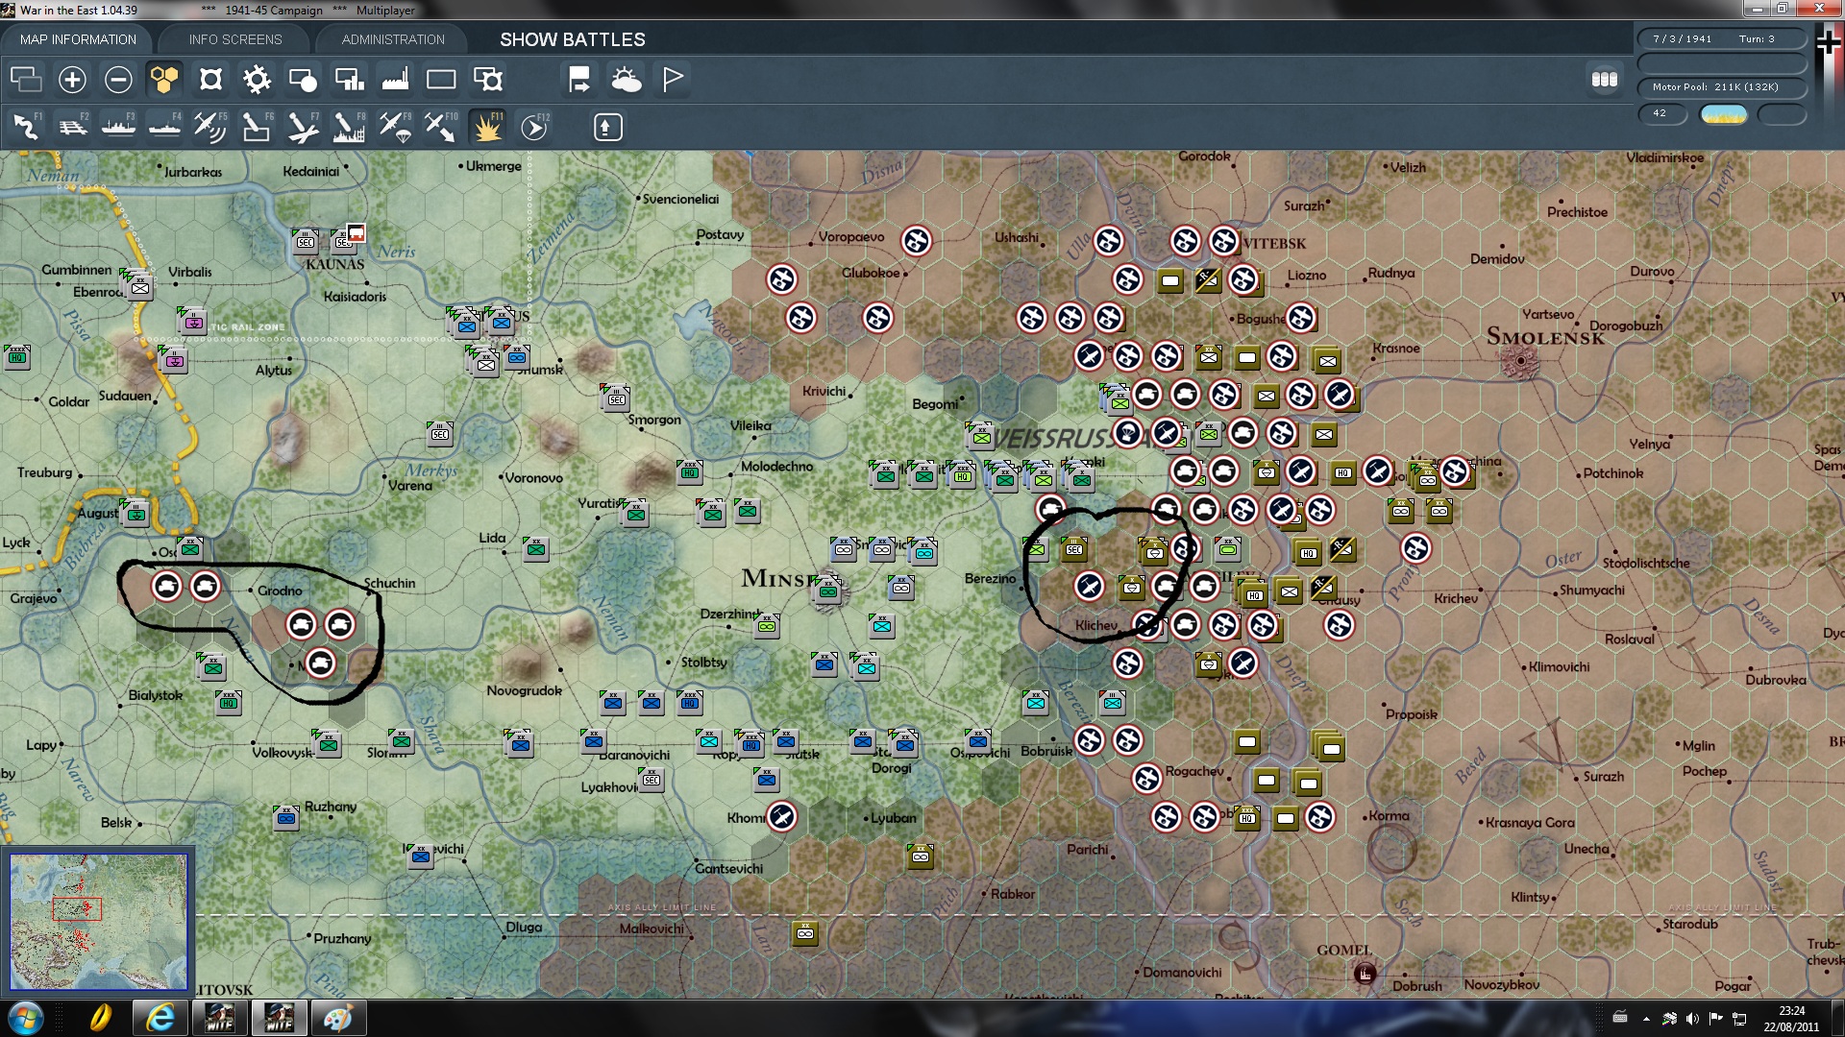Select F2 rail mode icon
This screenshot has width=1845, height=1037.
coord(73,127)
